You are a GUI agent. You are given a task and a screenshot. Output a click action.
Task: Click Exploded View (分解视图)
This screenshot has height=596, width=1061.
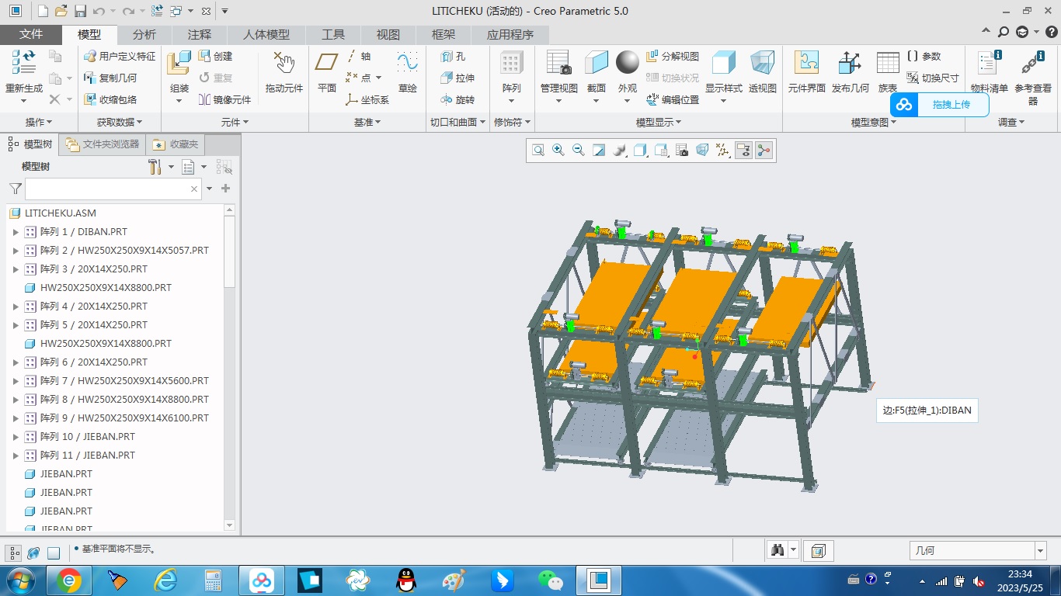point(673,57)
